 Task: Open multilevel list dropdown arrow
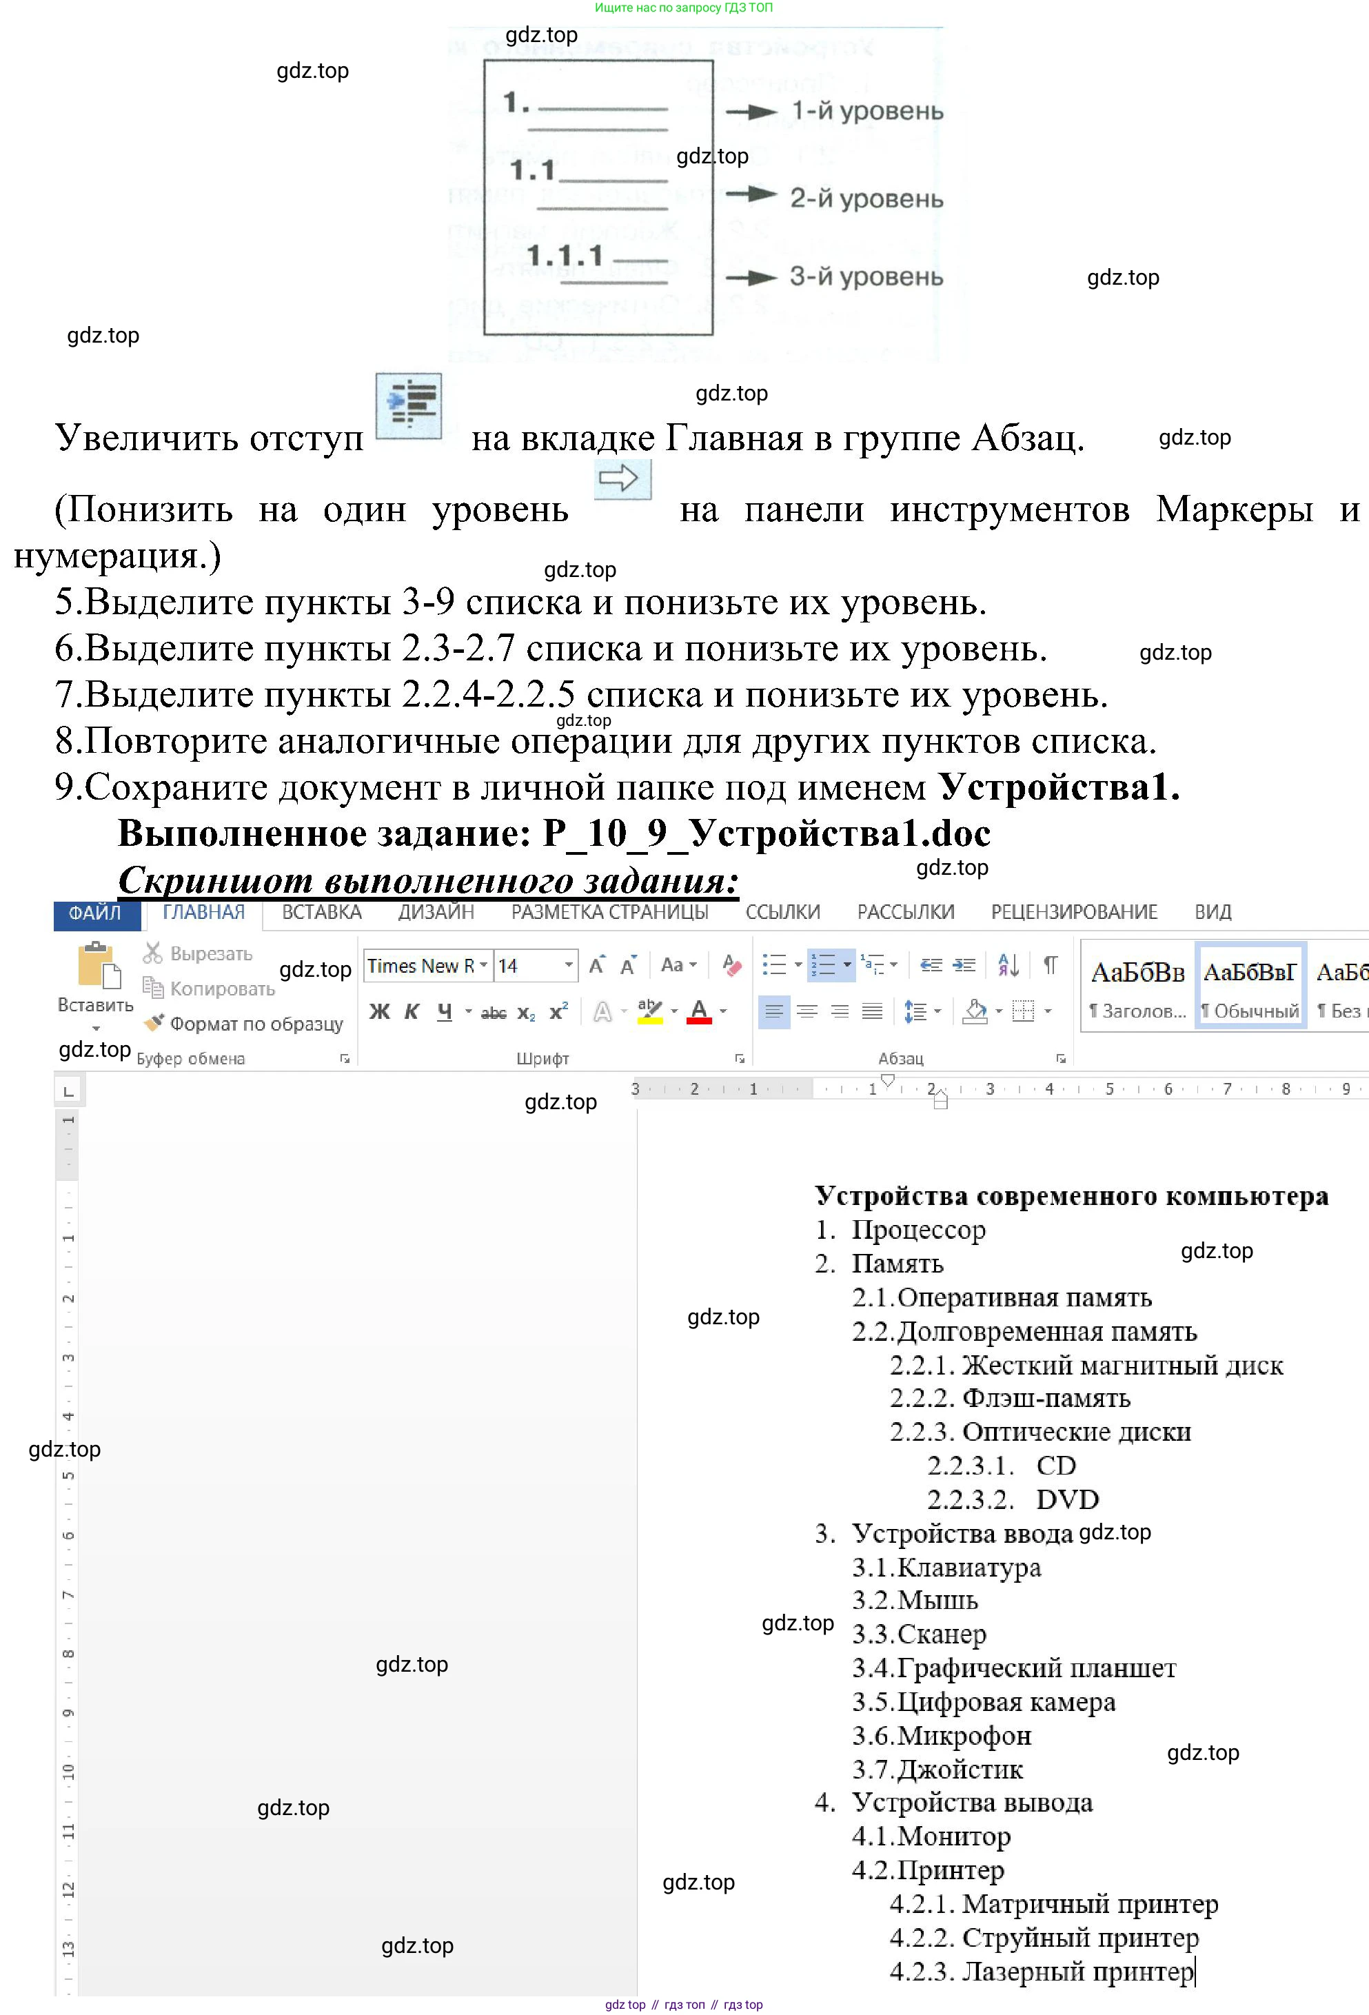tap(893, 964)
